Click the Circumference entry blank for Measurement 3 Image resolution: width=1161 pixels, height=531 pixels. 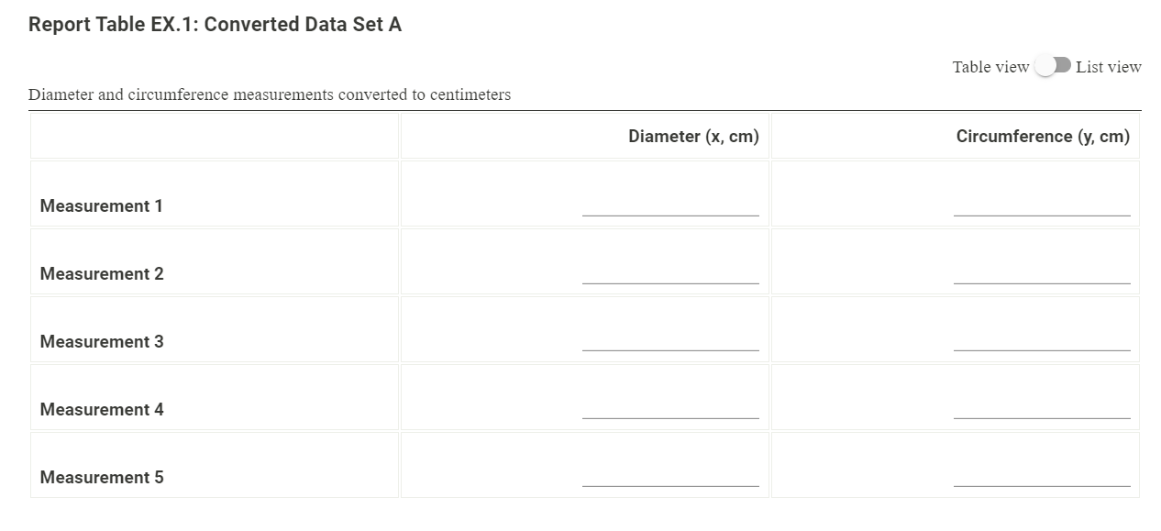[x=1043, y=345]
